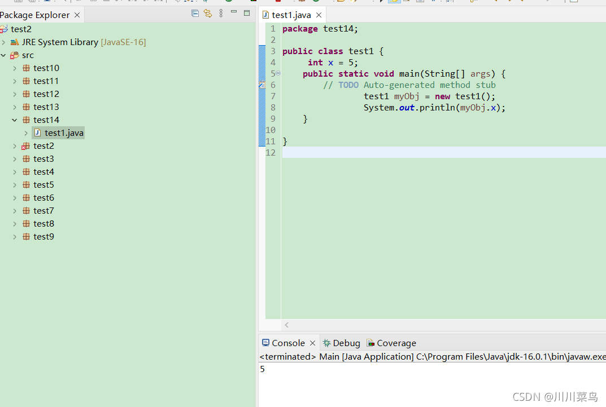Close the Console view tab
Viewport: 606px width, 407px height.
[x=313, y=343]
